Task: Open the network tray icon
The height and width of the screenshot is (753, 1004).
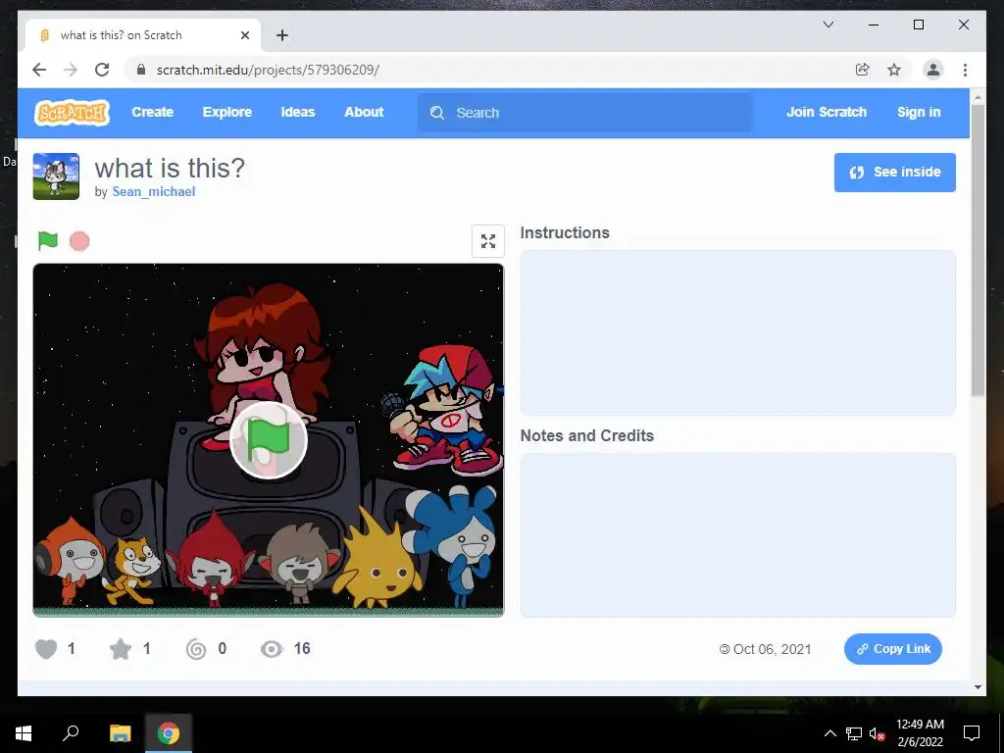Action: tap(854, 733)
